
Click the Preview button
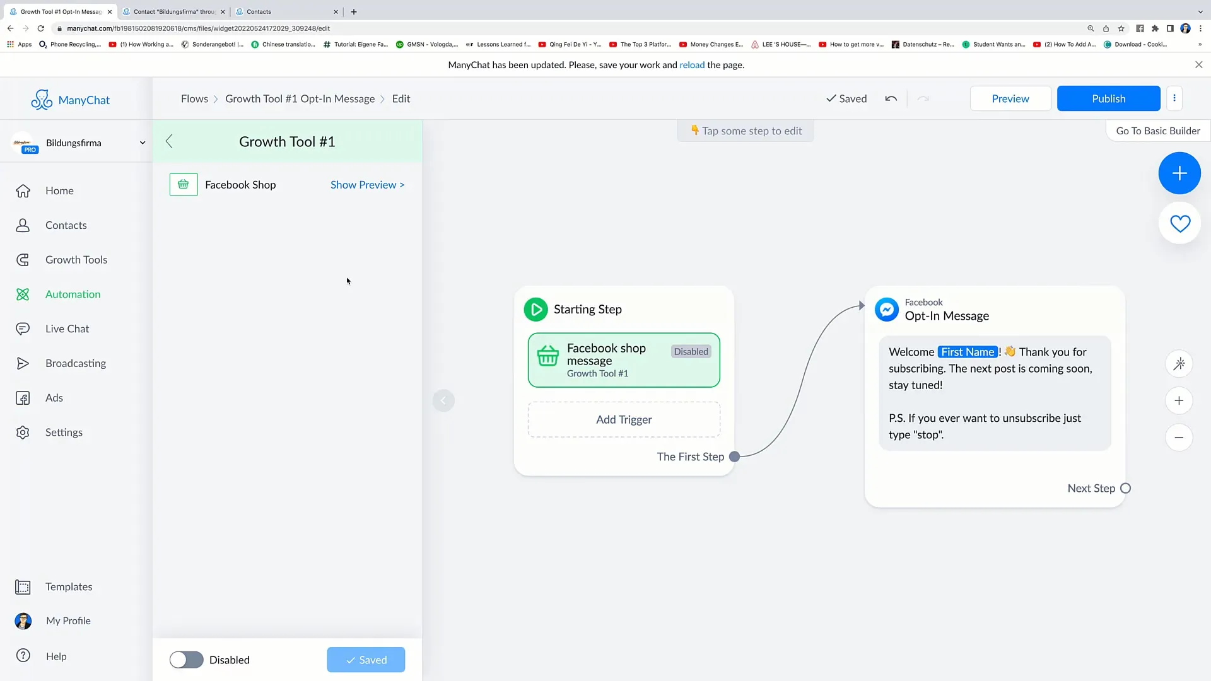pyautogui.click(x=1010, y=98)
